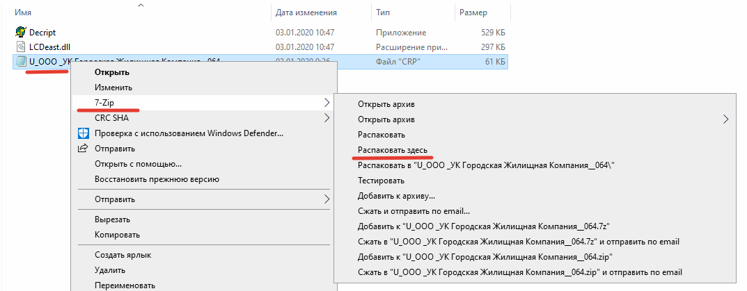Click the Windows Defender shield icon
This screenshot has width=747, height=291.
click(83, 133)
